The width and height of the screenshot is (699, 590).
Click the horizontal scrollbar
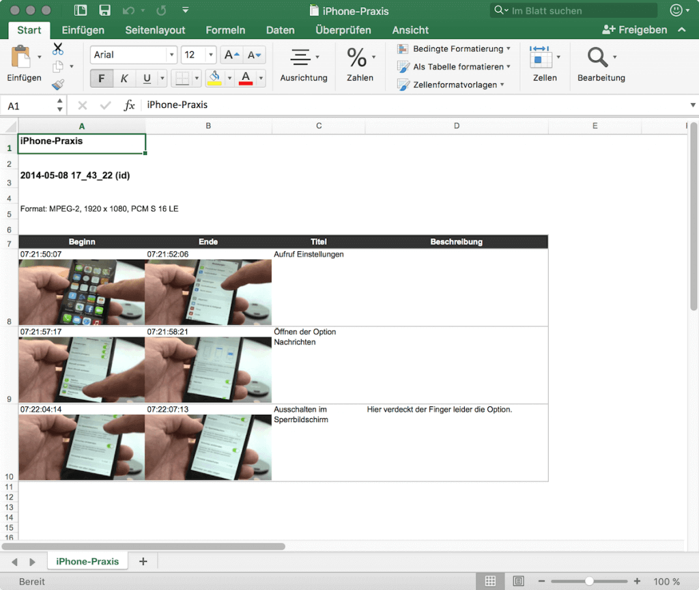143,546
